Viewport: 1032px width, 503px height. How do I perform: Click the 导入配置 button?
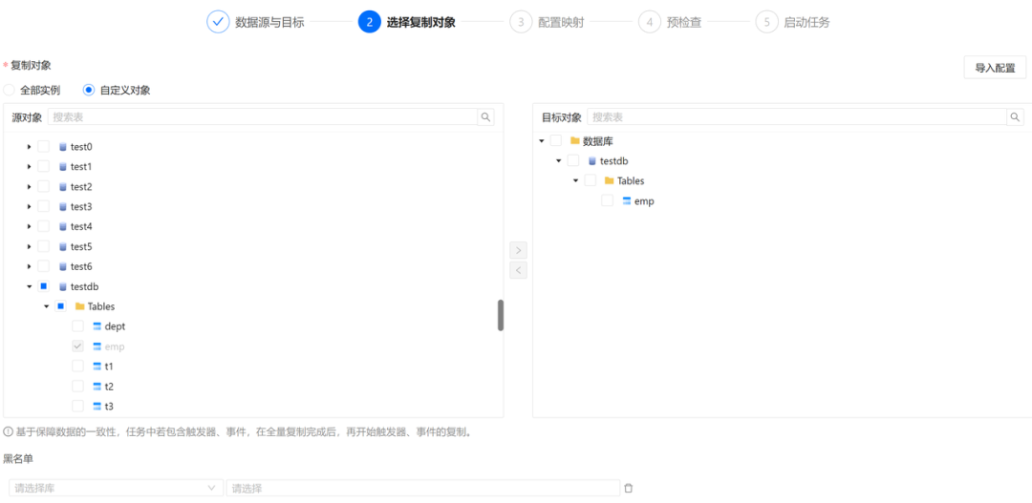point(995,68)
